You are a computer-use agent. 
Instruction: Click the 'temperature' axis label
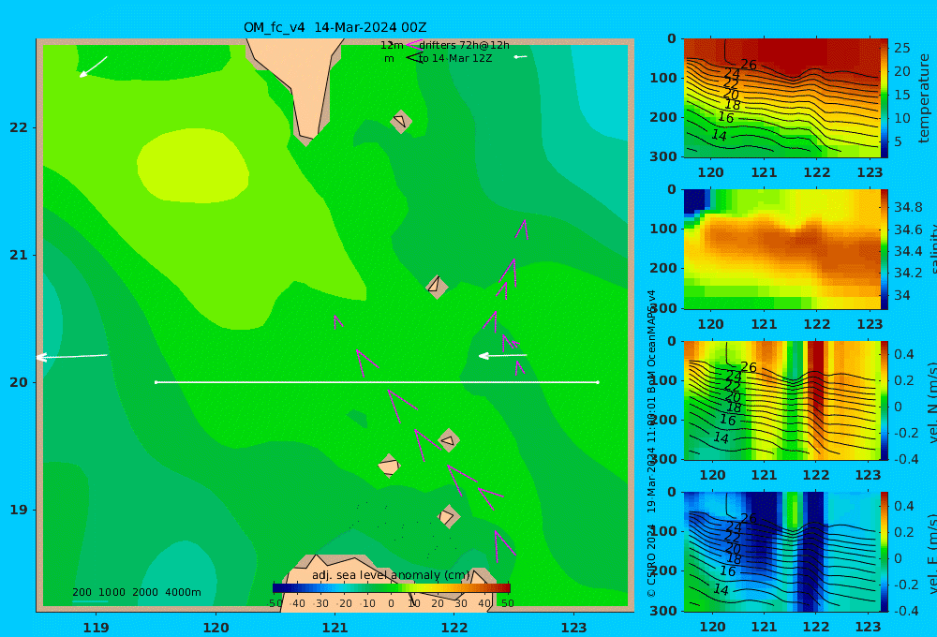pyautogui.click(x=924, y=98)
